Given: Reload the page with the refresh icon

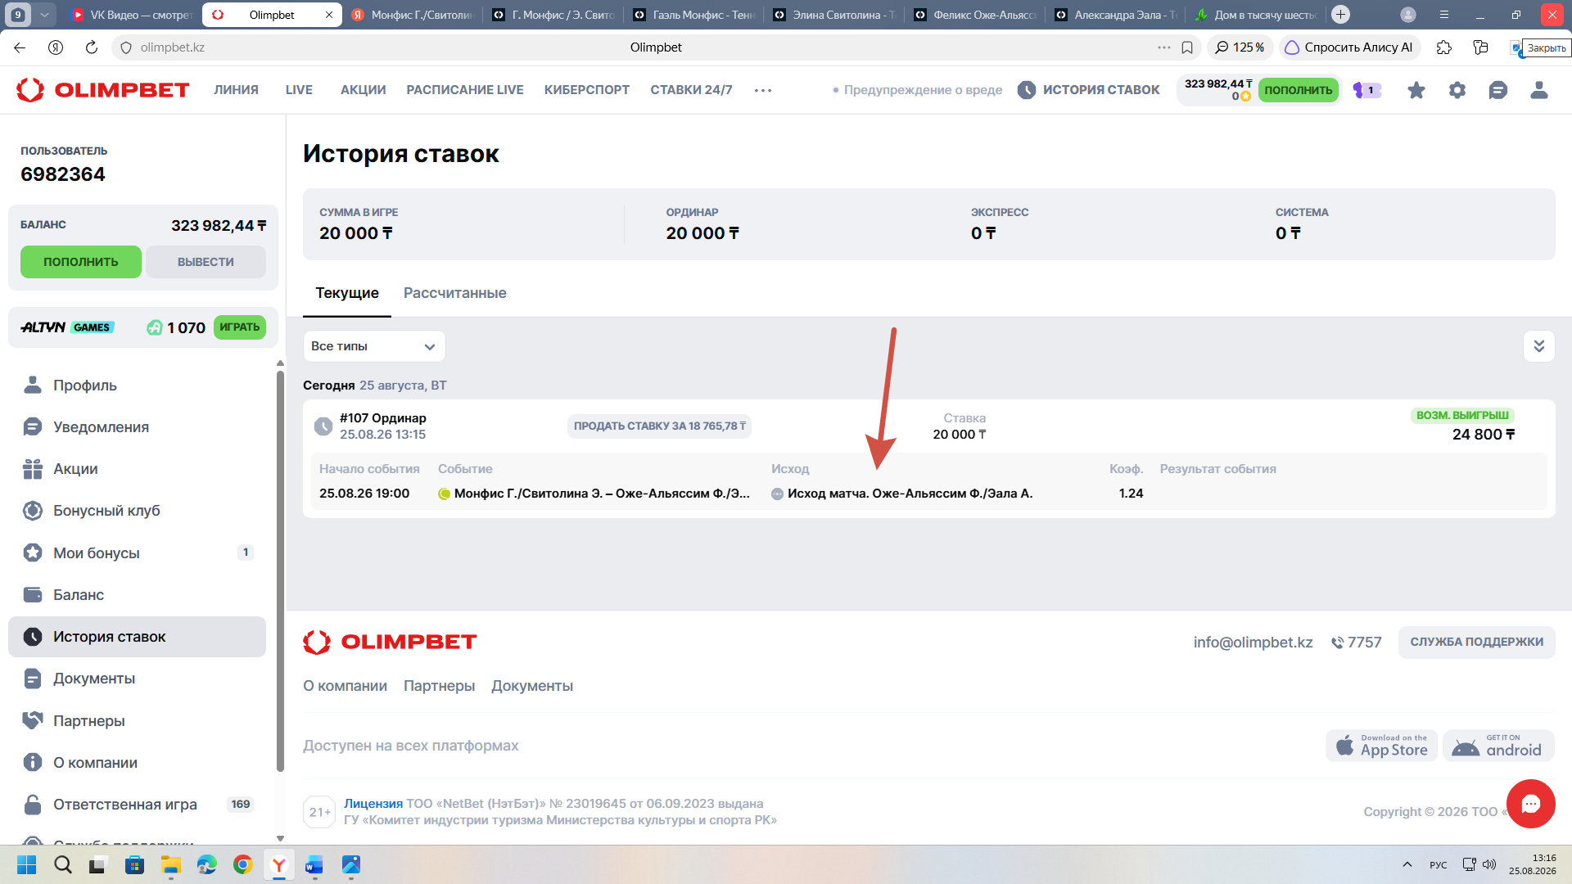Looking at the screenshot, I should (x=92, y=47).
